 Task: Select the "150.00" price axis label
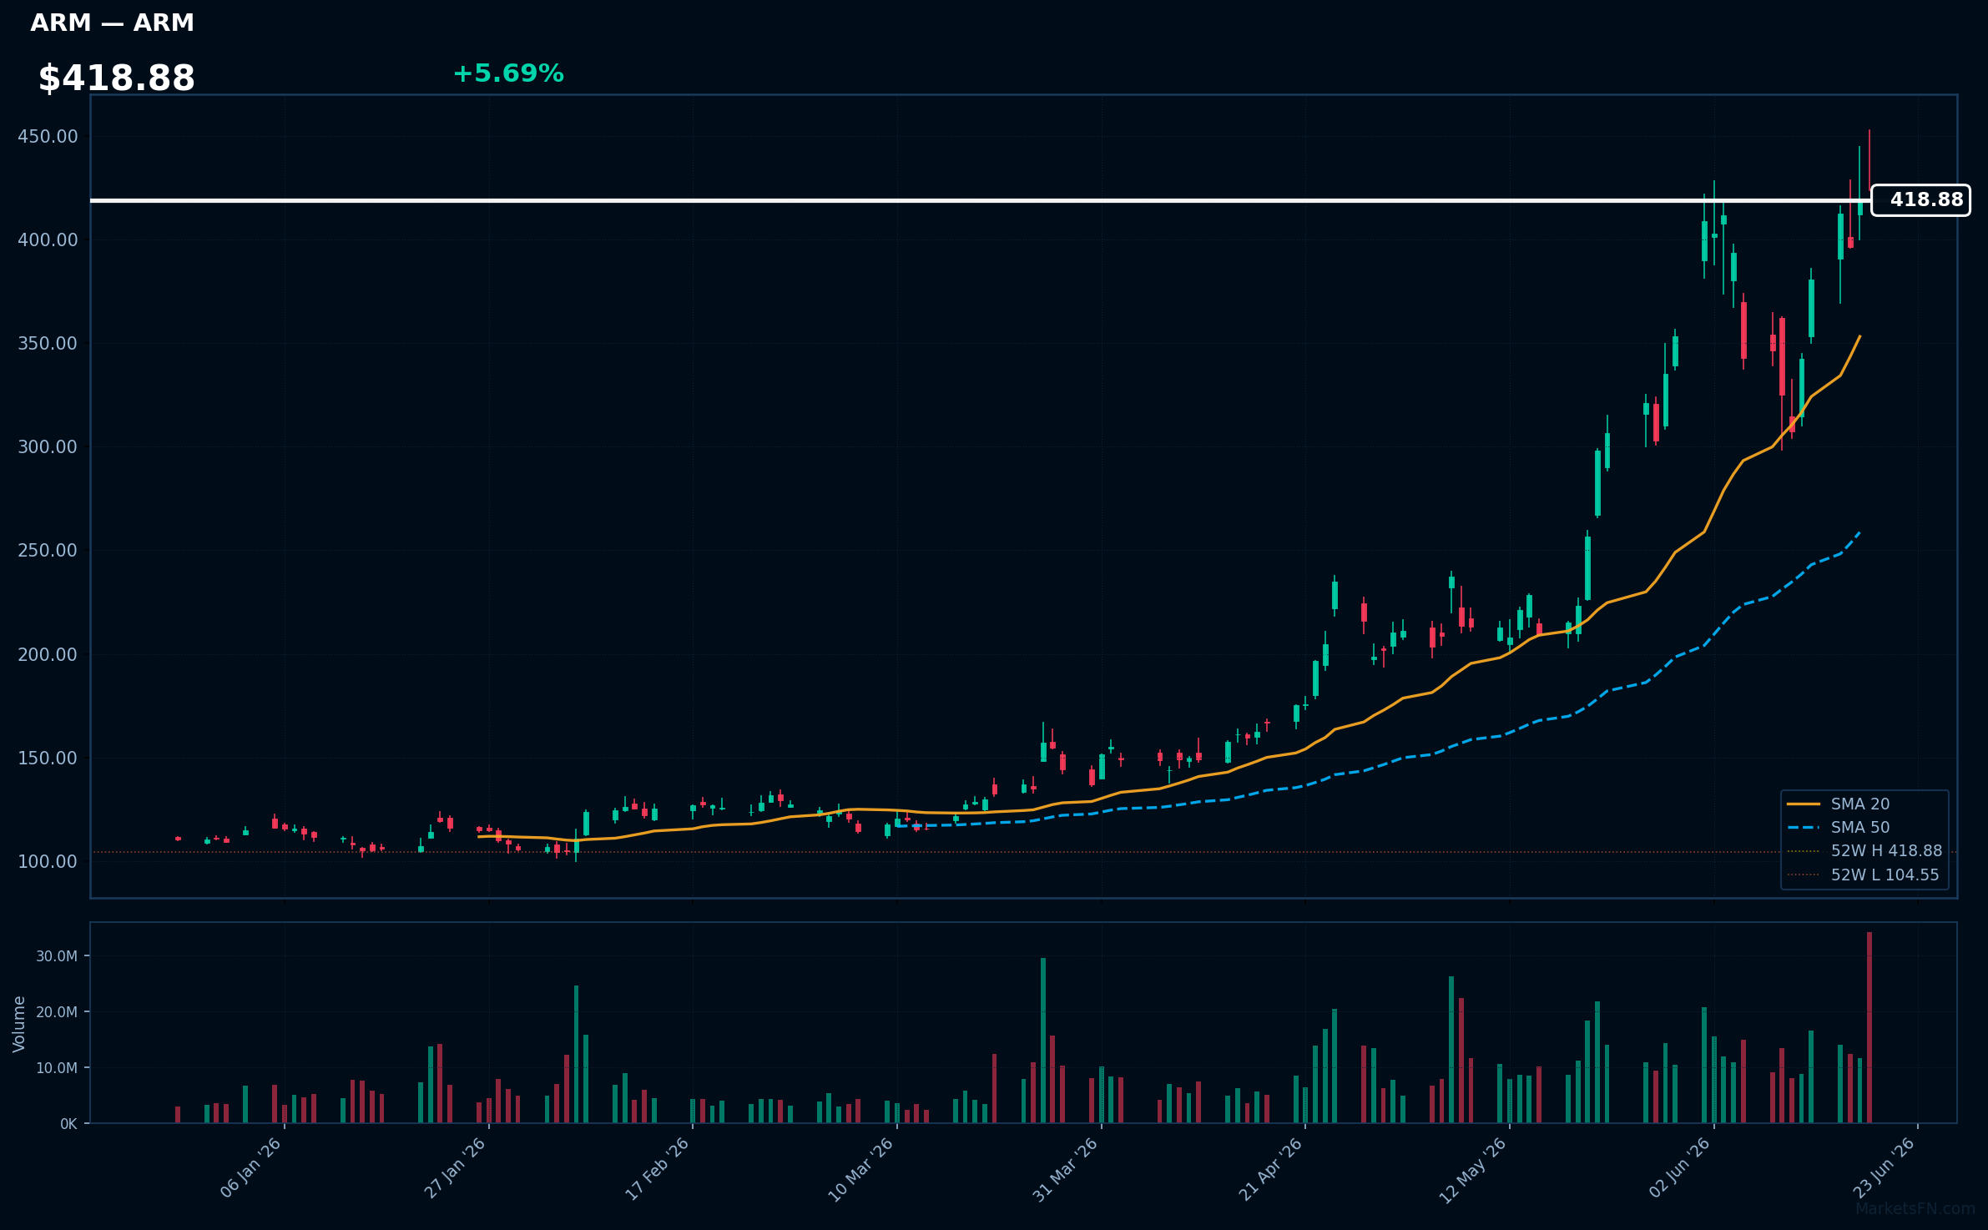(x=48, y=758)
